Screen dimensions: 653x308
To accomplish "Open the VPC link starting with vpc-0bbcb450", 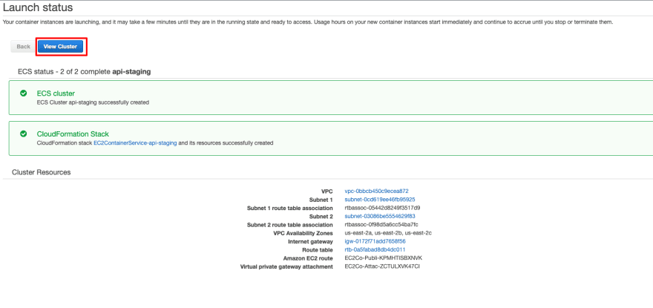I will [376, 191].
